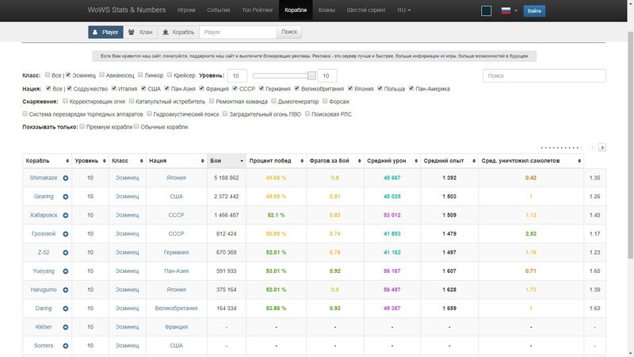Check the Обычные корабли checkbox

point(136,126)
